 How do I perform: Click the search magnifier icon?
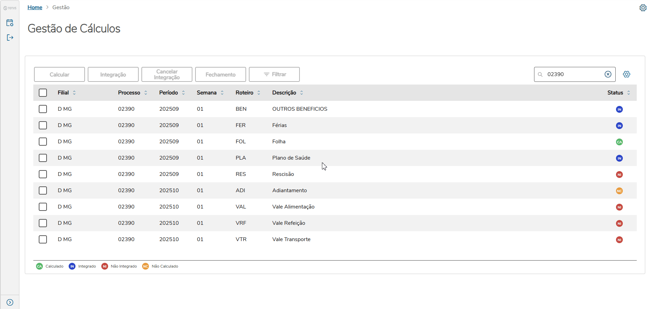540,74
